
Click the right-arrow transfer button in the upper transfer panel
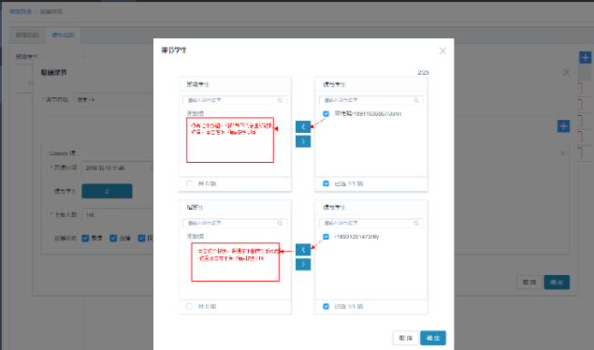point(303,141)
